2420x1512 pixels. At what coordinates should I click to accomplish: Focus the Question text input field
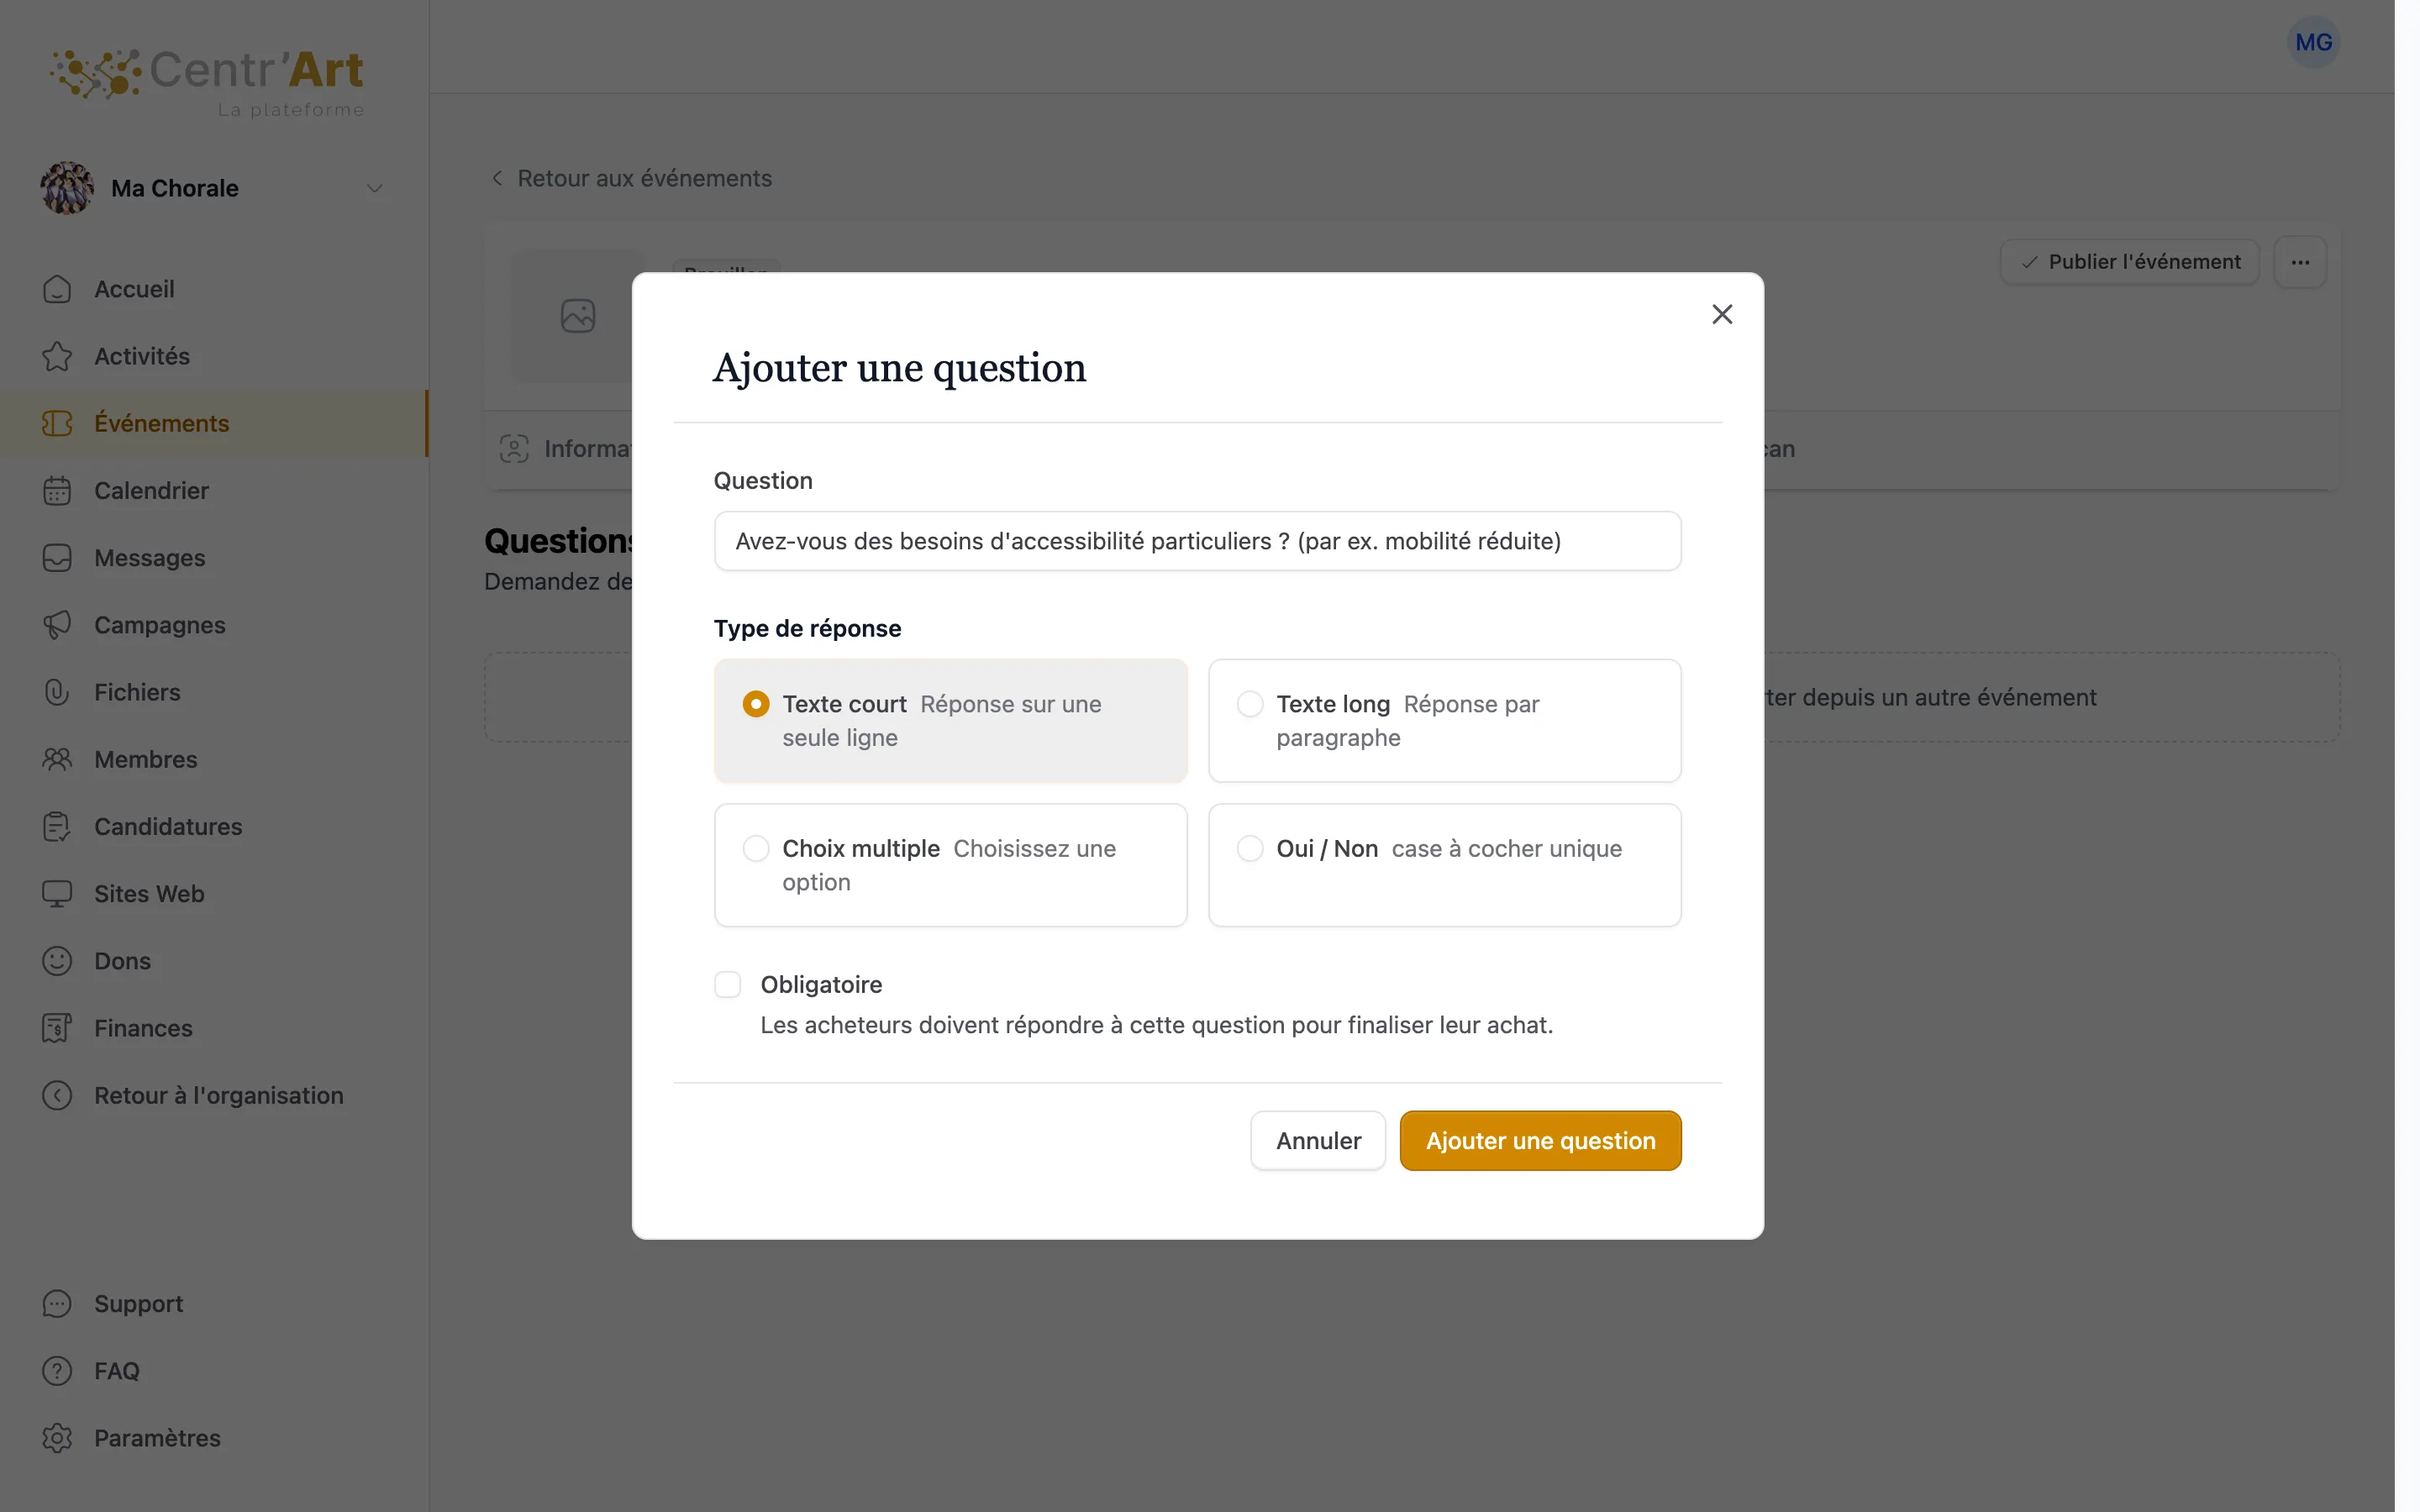pyautogui.click(x=1197, y=541)
